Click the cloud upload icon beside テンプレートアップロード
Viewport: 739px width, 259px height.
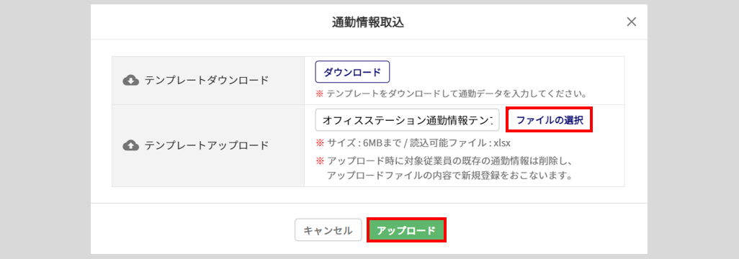click(x=130, y=145)
